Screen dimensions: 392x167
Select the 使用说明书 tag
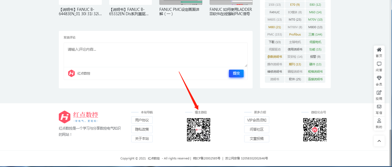[x=295, y=49]
